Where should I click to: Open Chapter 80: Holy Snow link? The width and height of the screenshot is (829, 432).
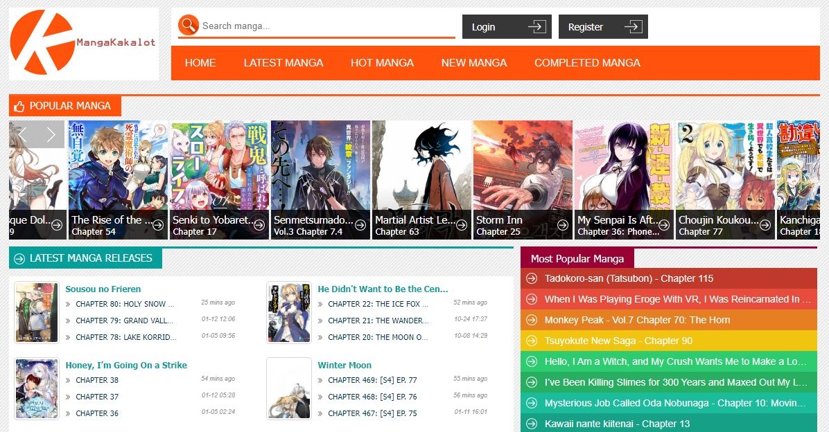(125, 304)
